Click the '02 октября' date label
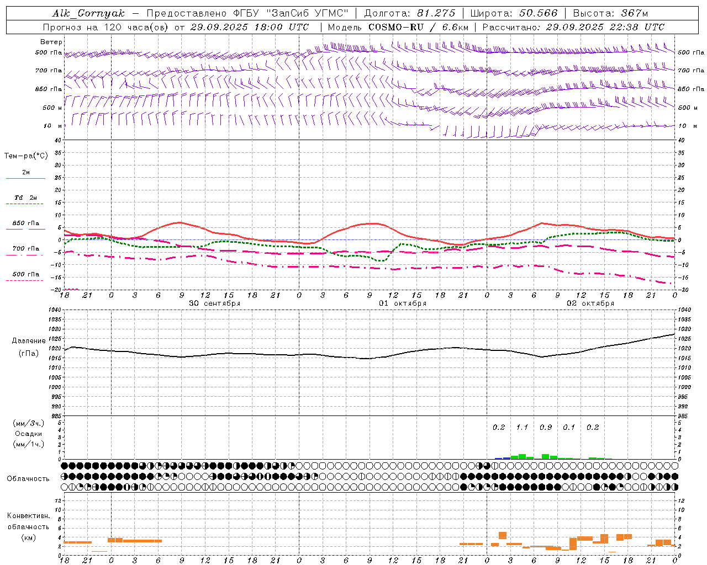This screenshot has width=707, height=565. click(590, 303)
